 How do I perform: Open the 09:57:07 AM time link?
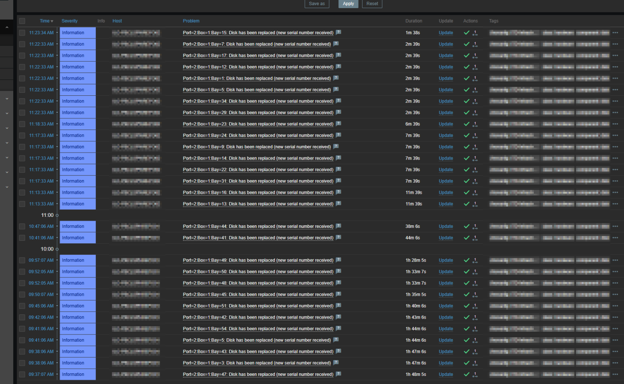[x=42, y=260]
